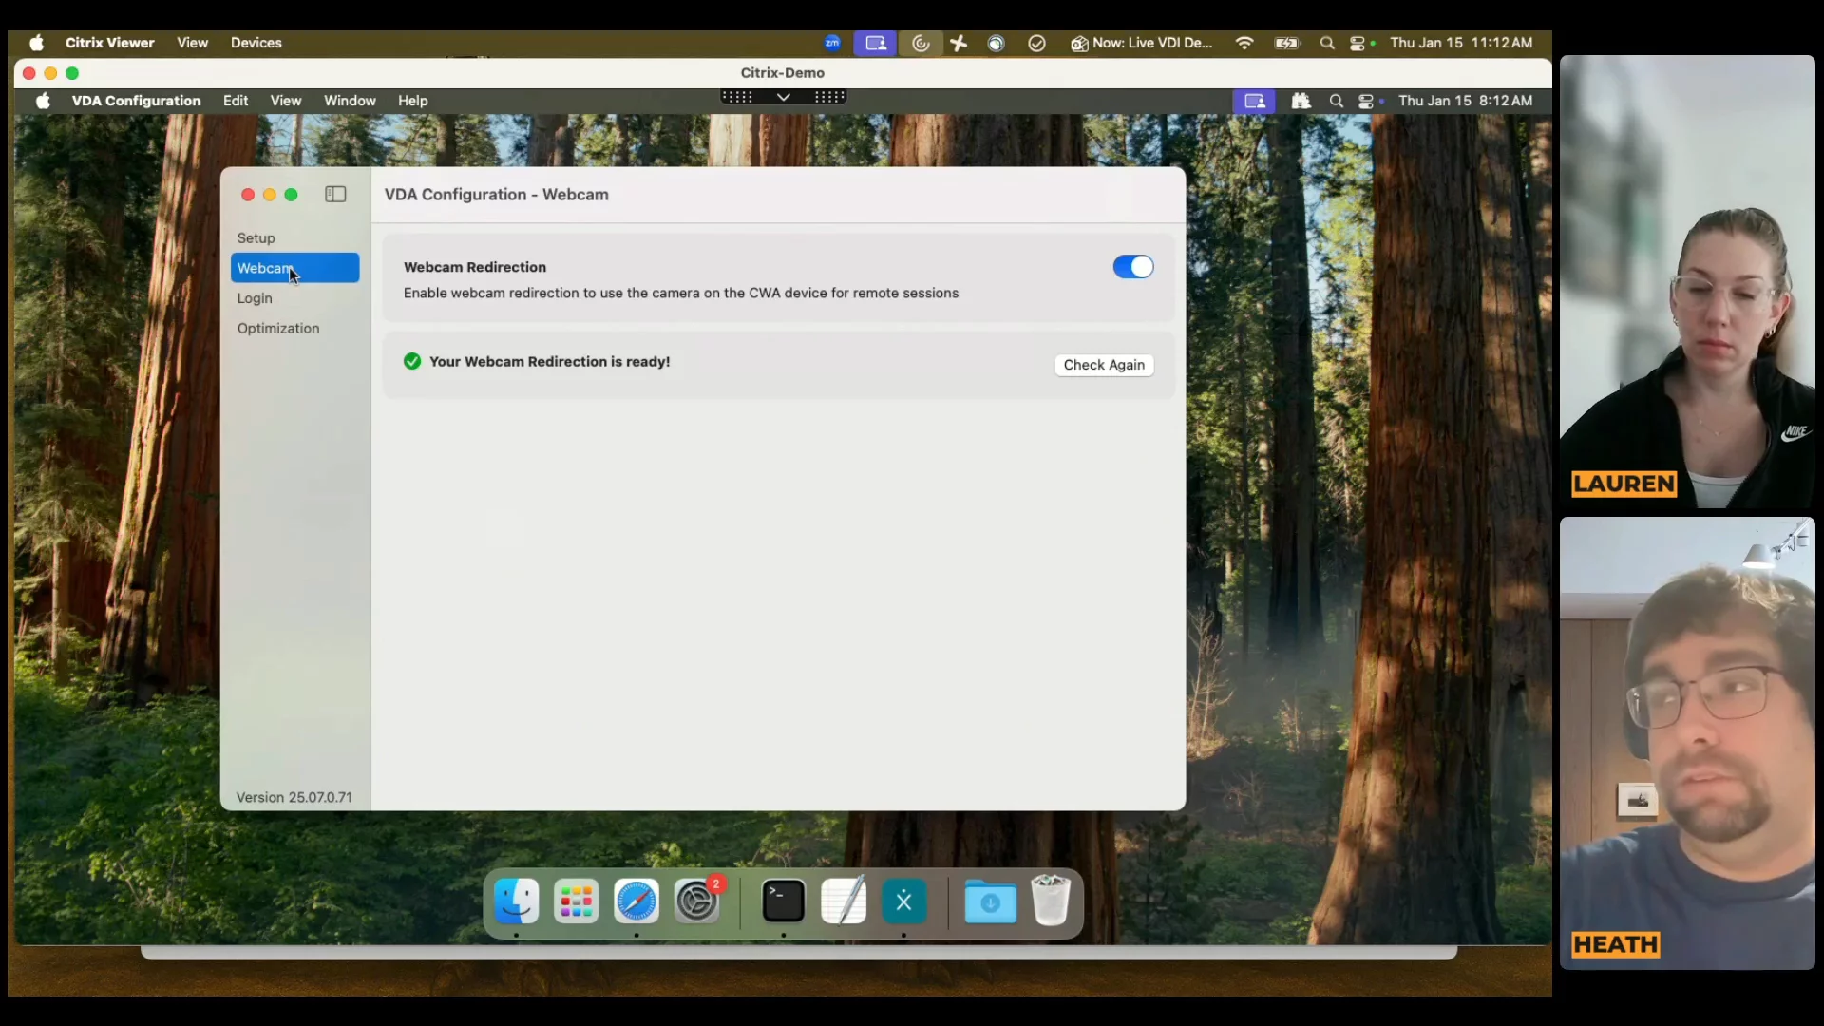Click the Check Again button
1824x1026 pixels.
pyautogui.click(x=1103, y=365)
